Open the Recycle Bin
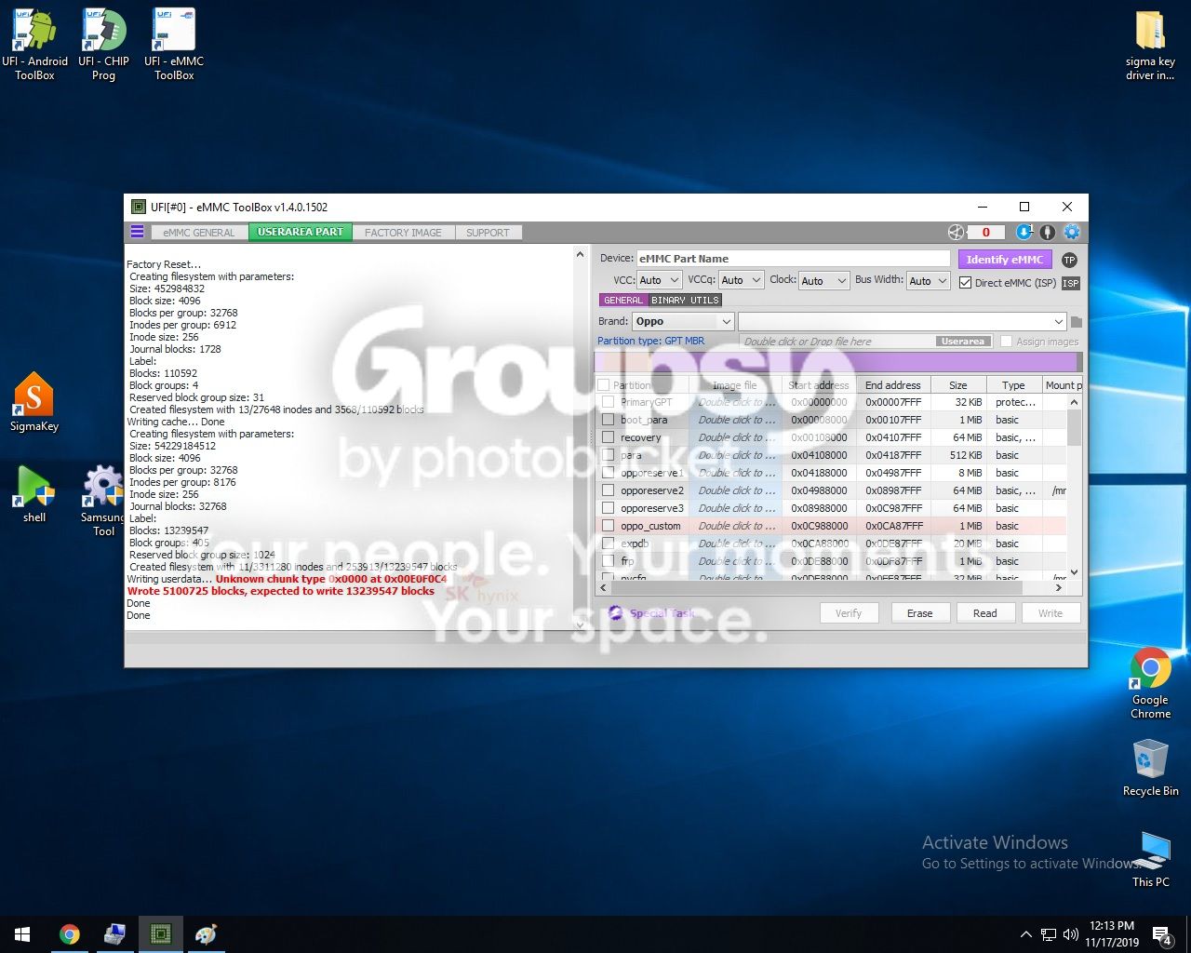This screenshot has height=953, width=1191. point(1150,768)
